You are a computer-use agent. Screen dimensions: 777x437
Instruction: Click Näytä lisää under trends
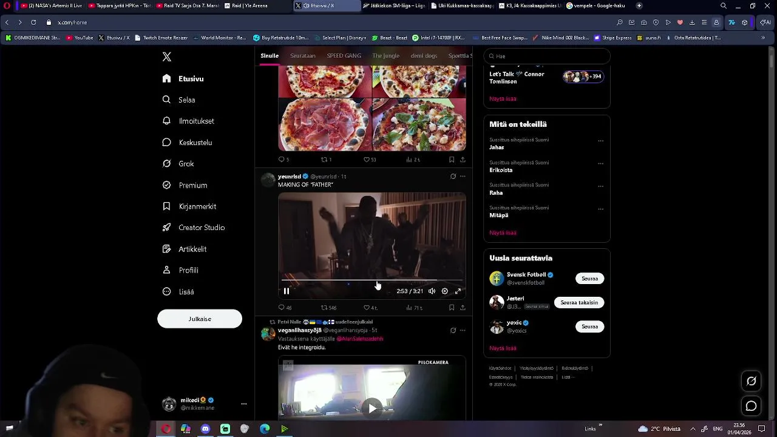coord(503,233)
